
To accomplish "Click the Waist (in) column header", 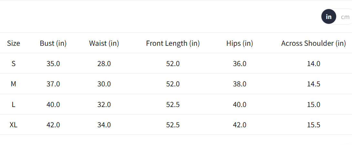I will (x=104, y=43).
